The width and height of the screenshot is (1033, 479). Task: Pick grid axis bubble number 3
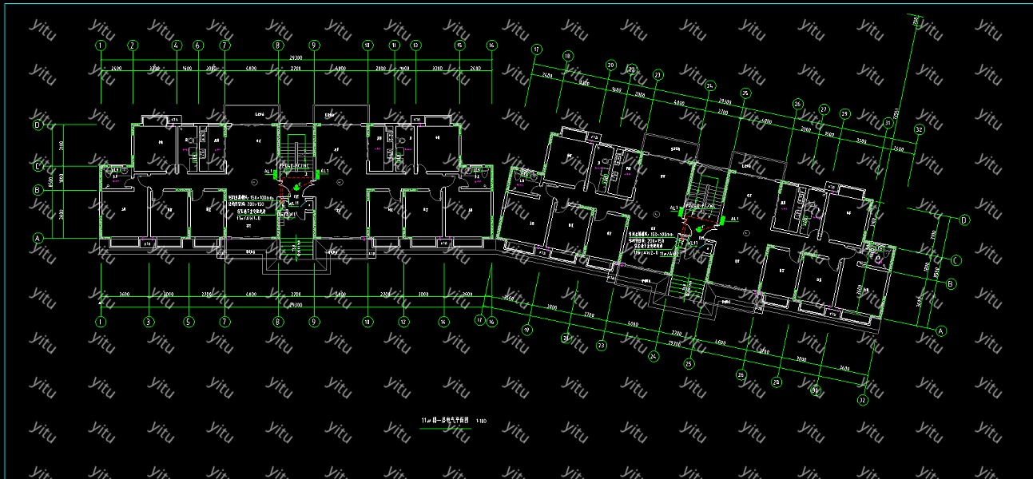[149, 323]
